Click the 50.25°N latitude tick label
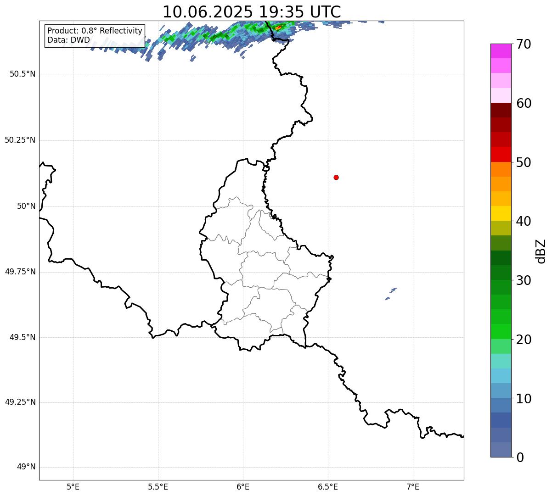The width and height of the screenshot is (552, 496). click(20, 140)
